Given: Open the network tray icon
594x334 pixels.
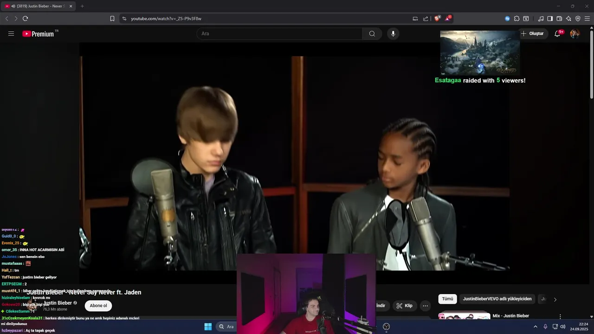Looking at the screenshot, I should 555,327.
